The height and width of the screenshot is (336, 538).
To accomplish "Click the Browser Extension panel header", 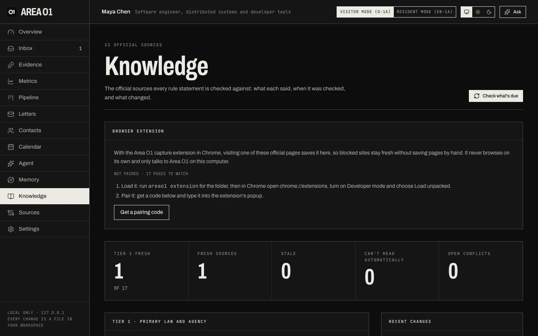I will point(314,131).
